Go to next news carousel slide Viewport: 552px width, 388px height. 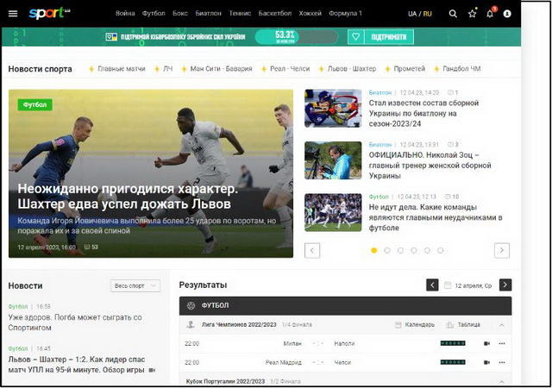click(502, 250)
